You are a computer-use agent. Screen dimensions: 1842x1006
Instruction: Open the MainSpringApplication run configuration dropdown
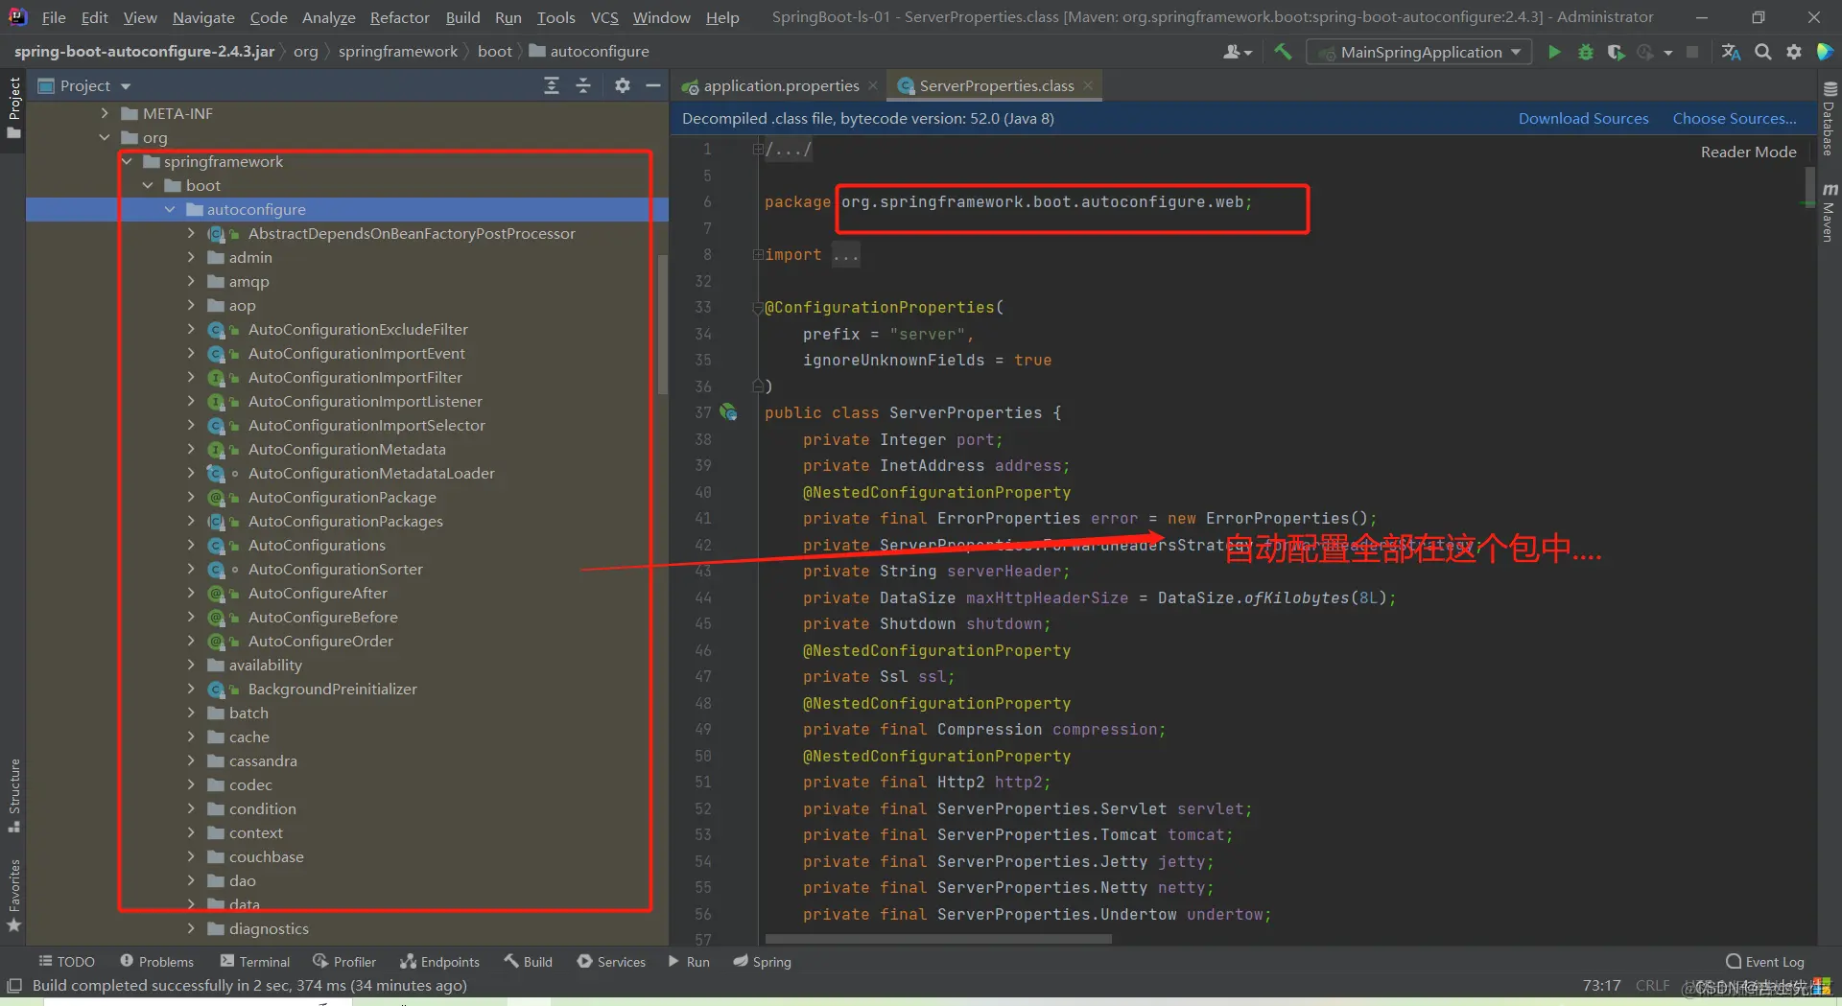click(1420, 52)
